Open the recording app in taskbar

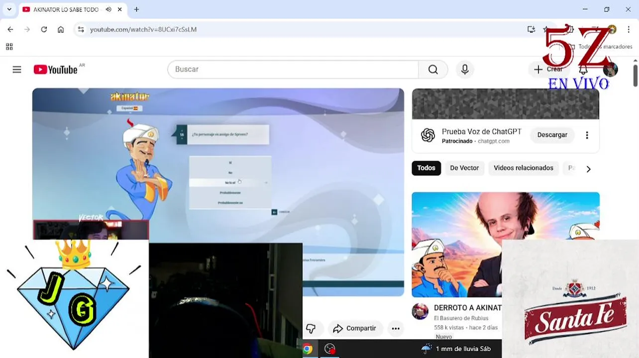click(329, 349)
